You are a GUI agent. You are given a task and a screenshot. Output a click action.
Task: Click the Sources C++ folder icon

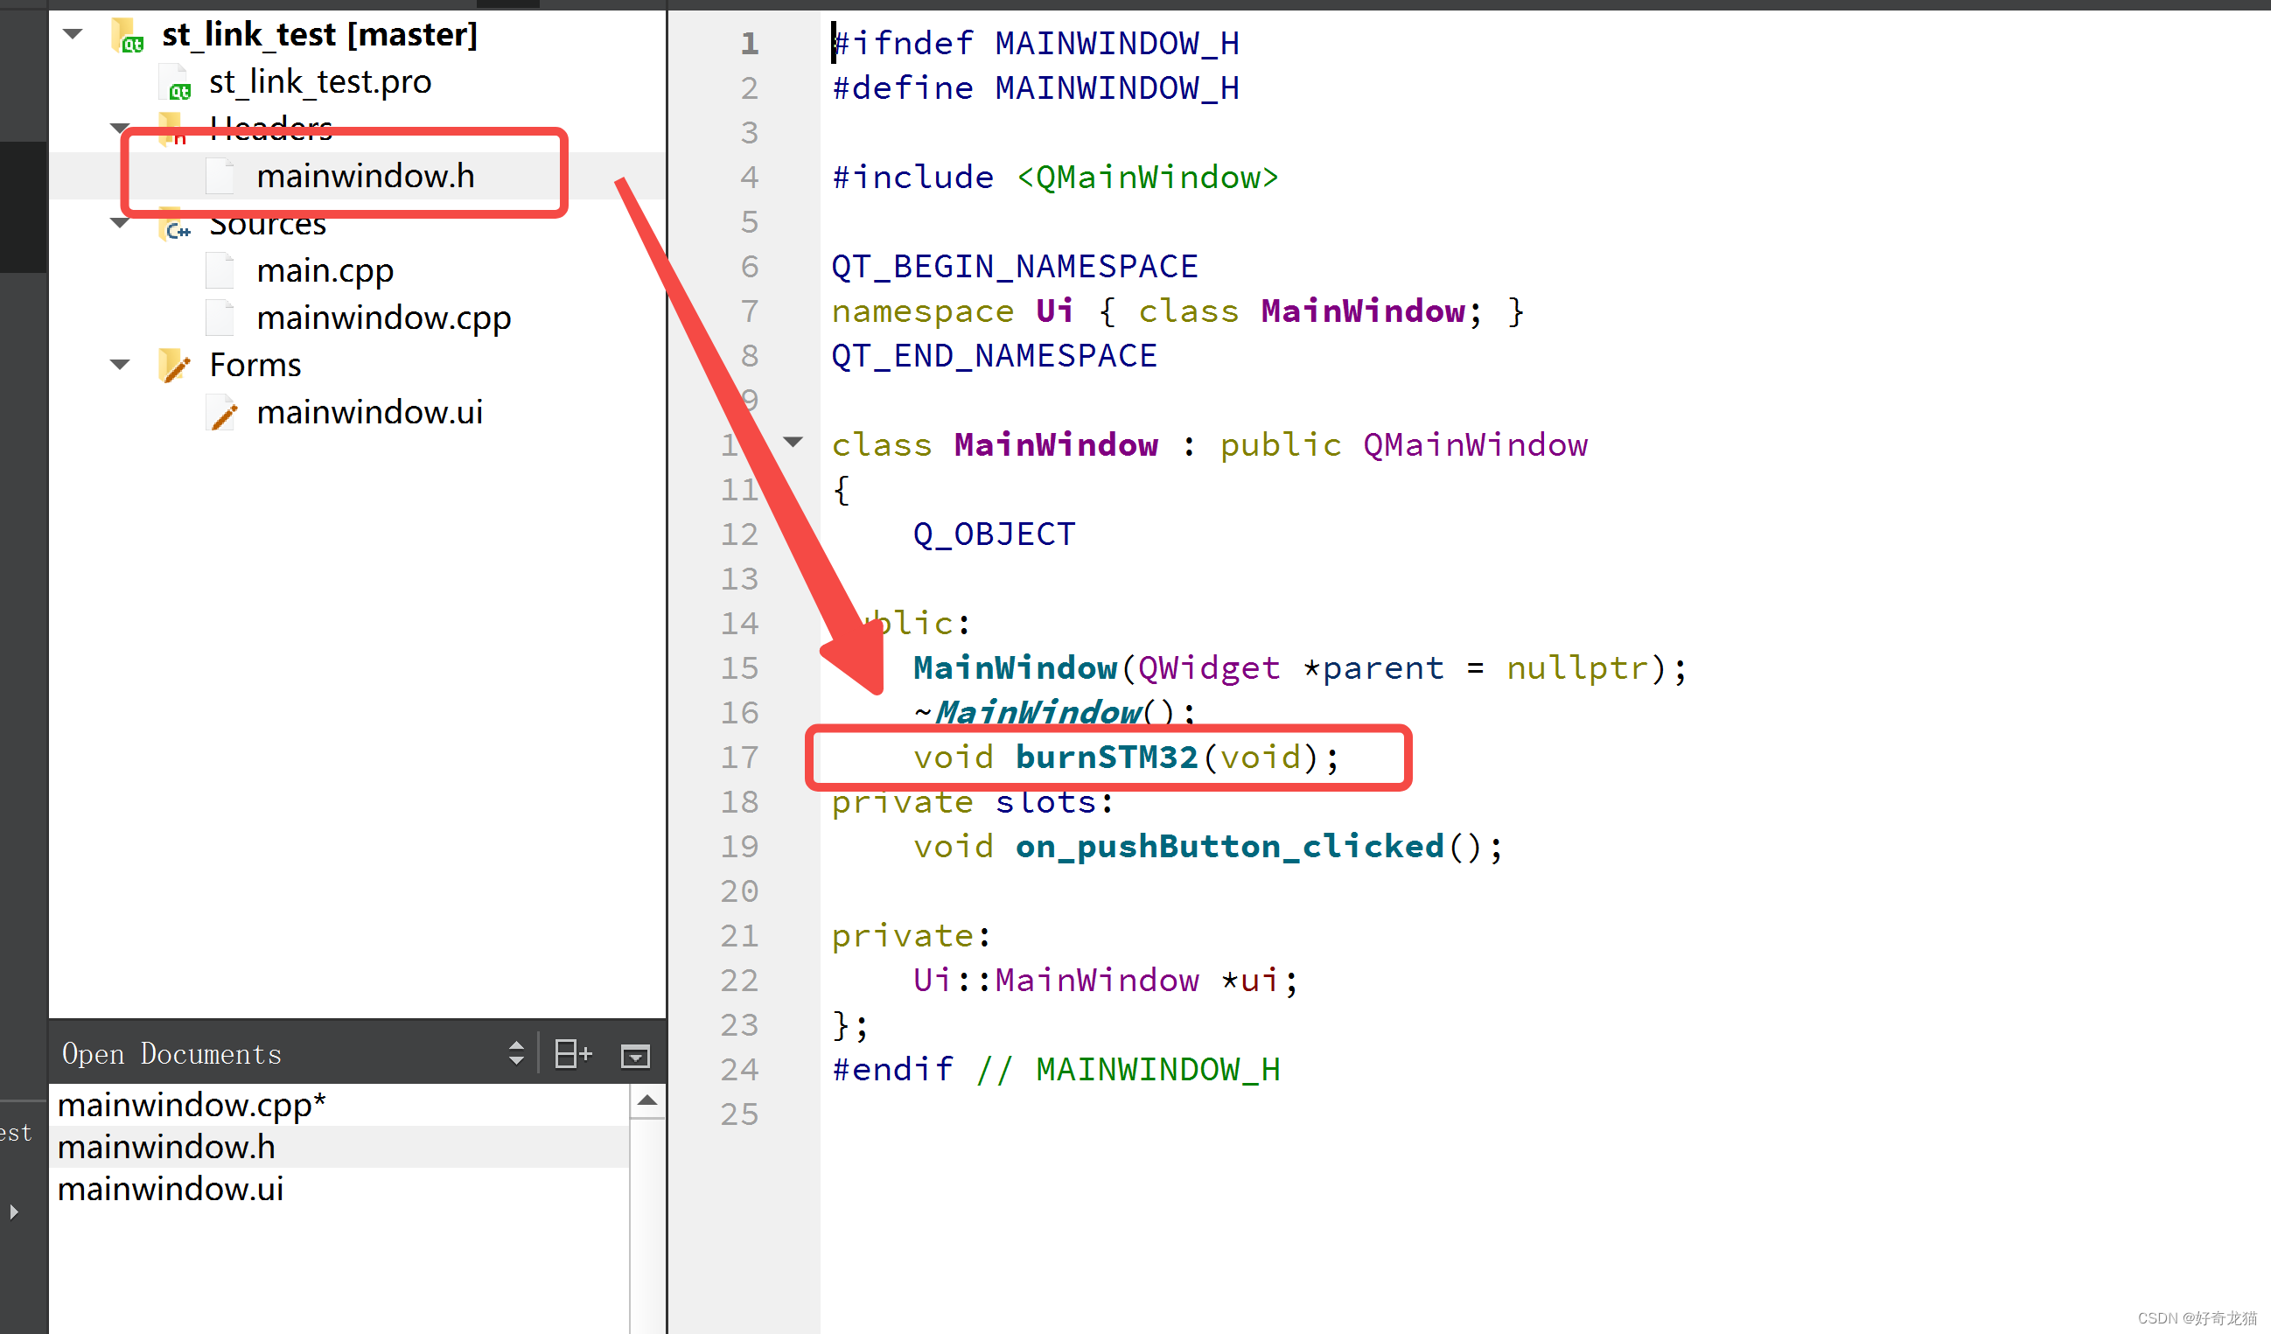175,225
